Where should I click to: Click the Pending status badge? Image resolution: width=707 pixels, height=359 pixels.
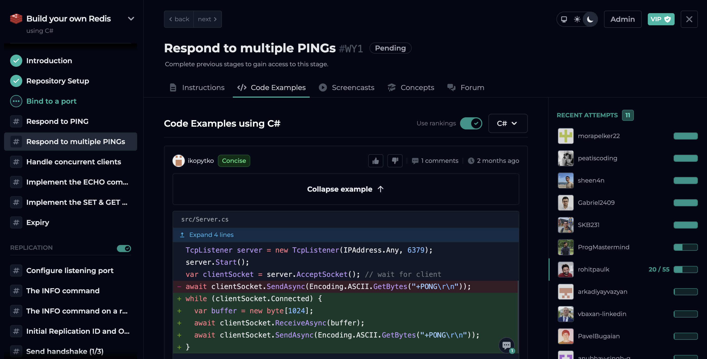390,48
